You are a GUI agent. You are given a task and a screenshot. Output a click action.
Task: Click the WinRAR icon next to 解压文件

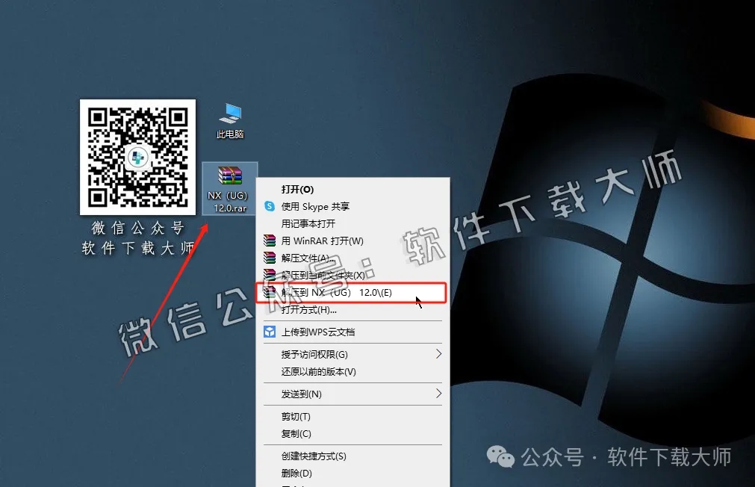(270, 258)
